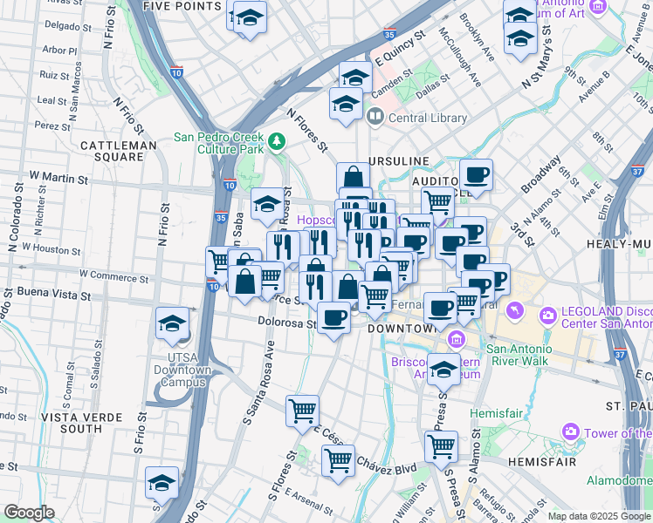The width and height of the screenshot is (653, 523).
Task: Open the shopping cart marker left of Fernando Cathedral
Action: pyautogui.click(x=375, y=297)
